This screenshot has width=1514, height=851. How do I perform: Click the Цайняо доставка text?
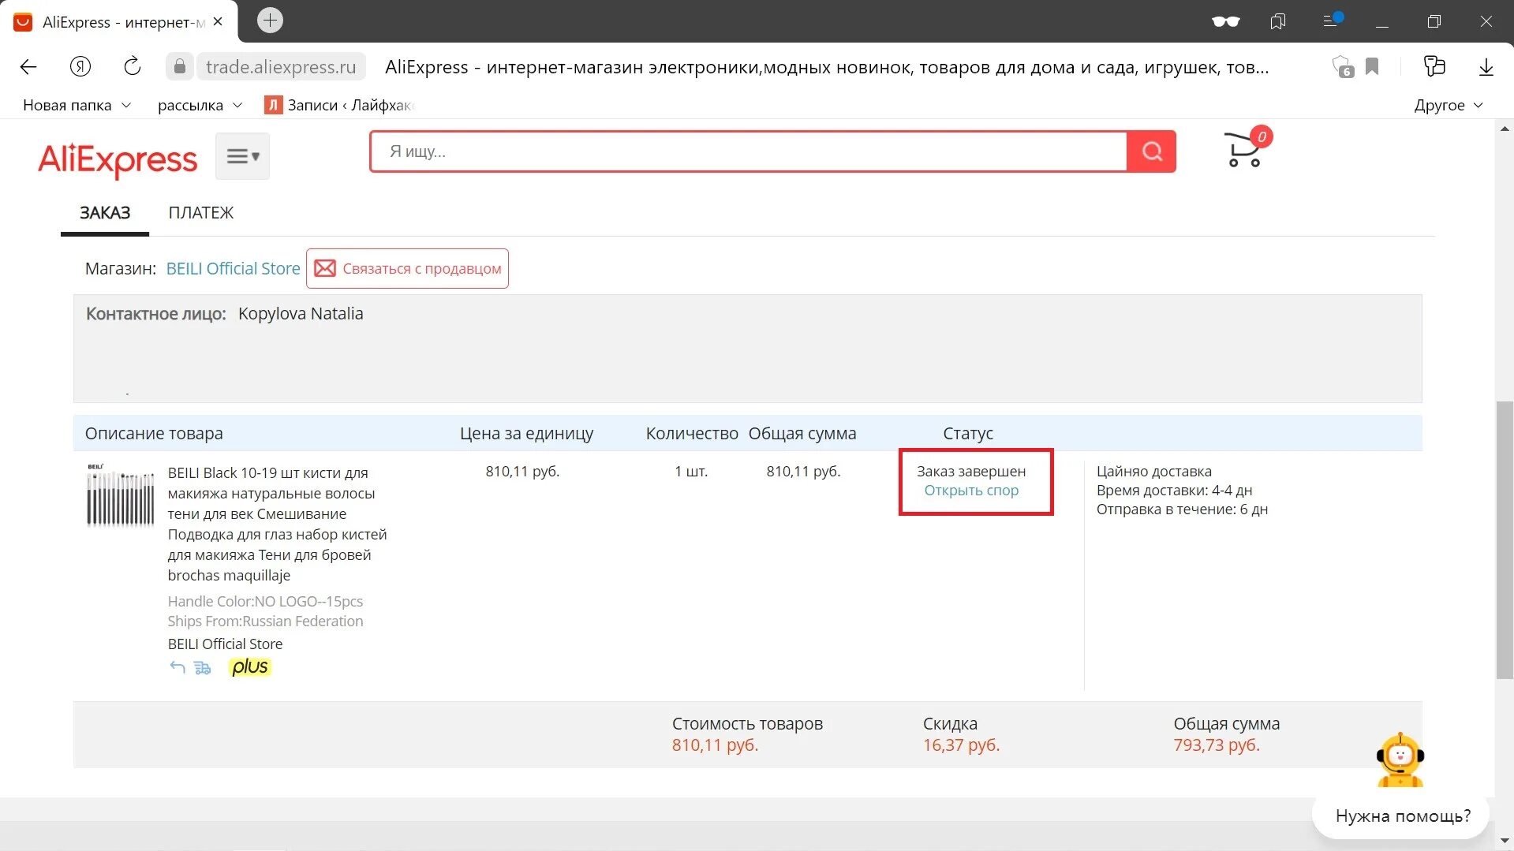pyautogui.click(x=1153, y=472)
